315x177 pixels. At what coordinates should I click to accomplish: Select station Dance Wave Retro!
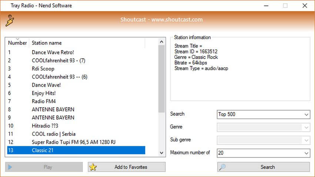pyautogui.click(x=76, y=52)
